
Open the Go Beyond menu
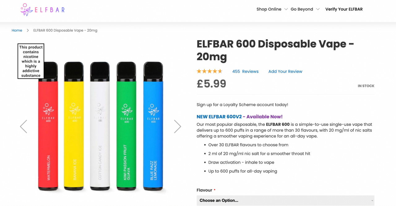click(302, 9)
